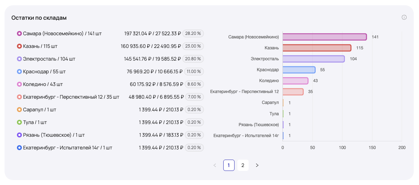Click Рязань (Тюшевское) purple legend dot
This screenshot has height=185, width=419.
pos(19,135)
